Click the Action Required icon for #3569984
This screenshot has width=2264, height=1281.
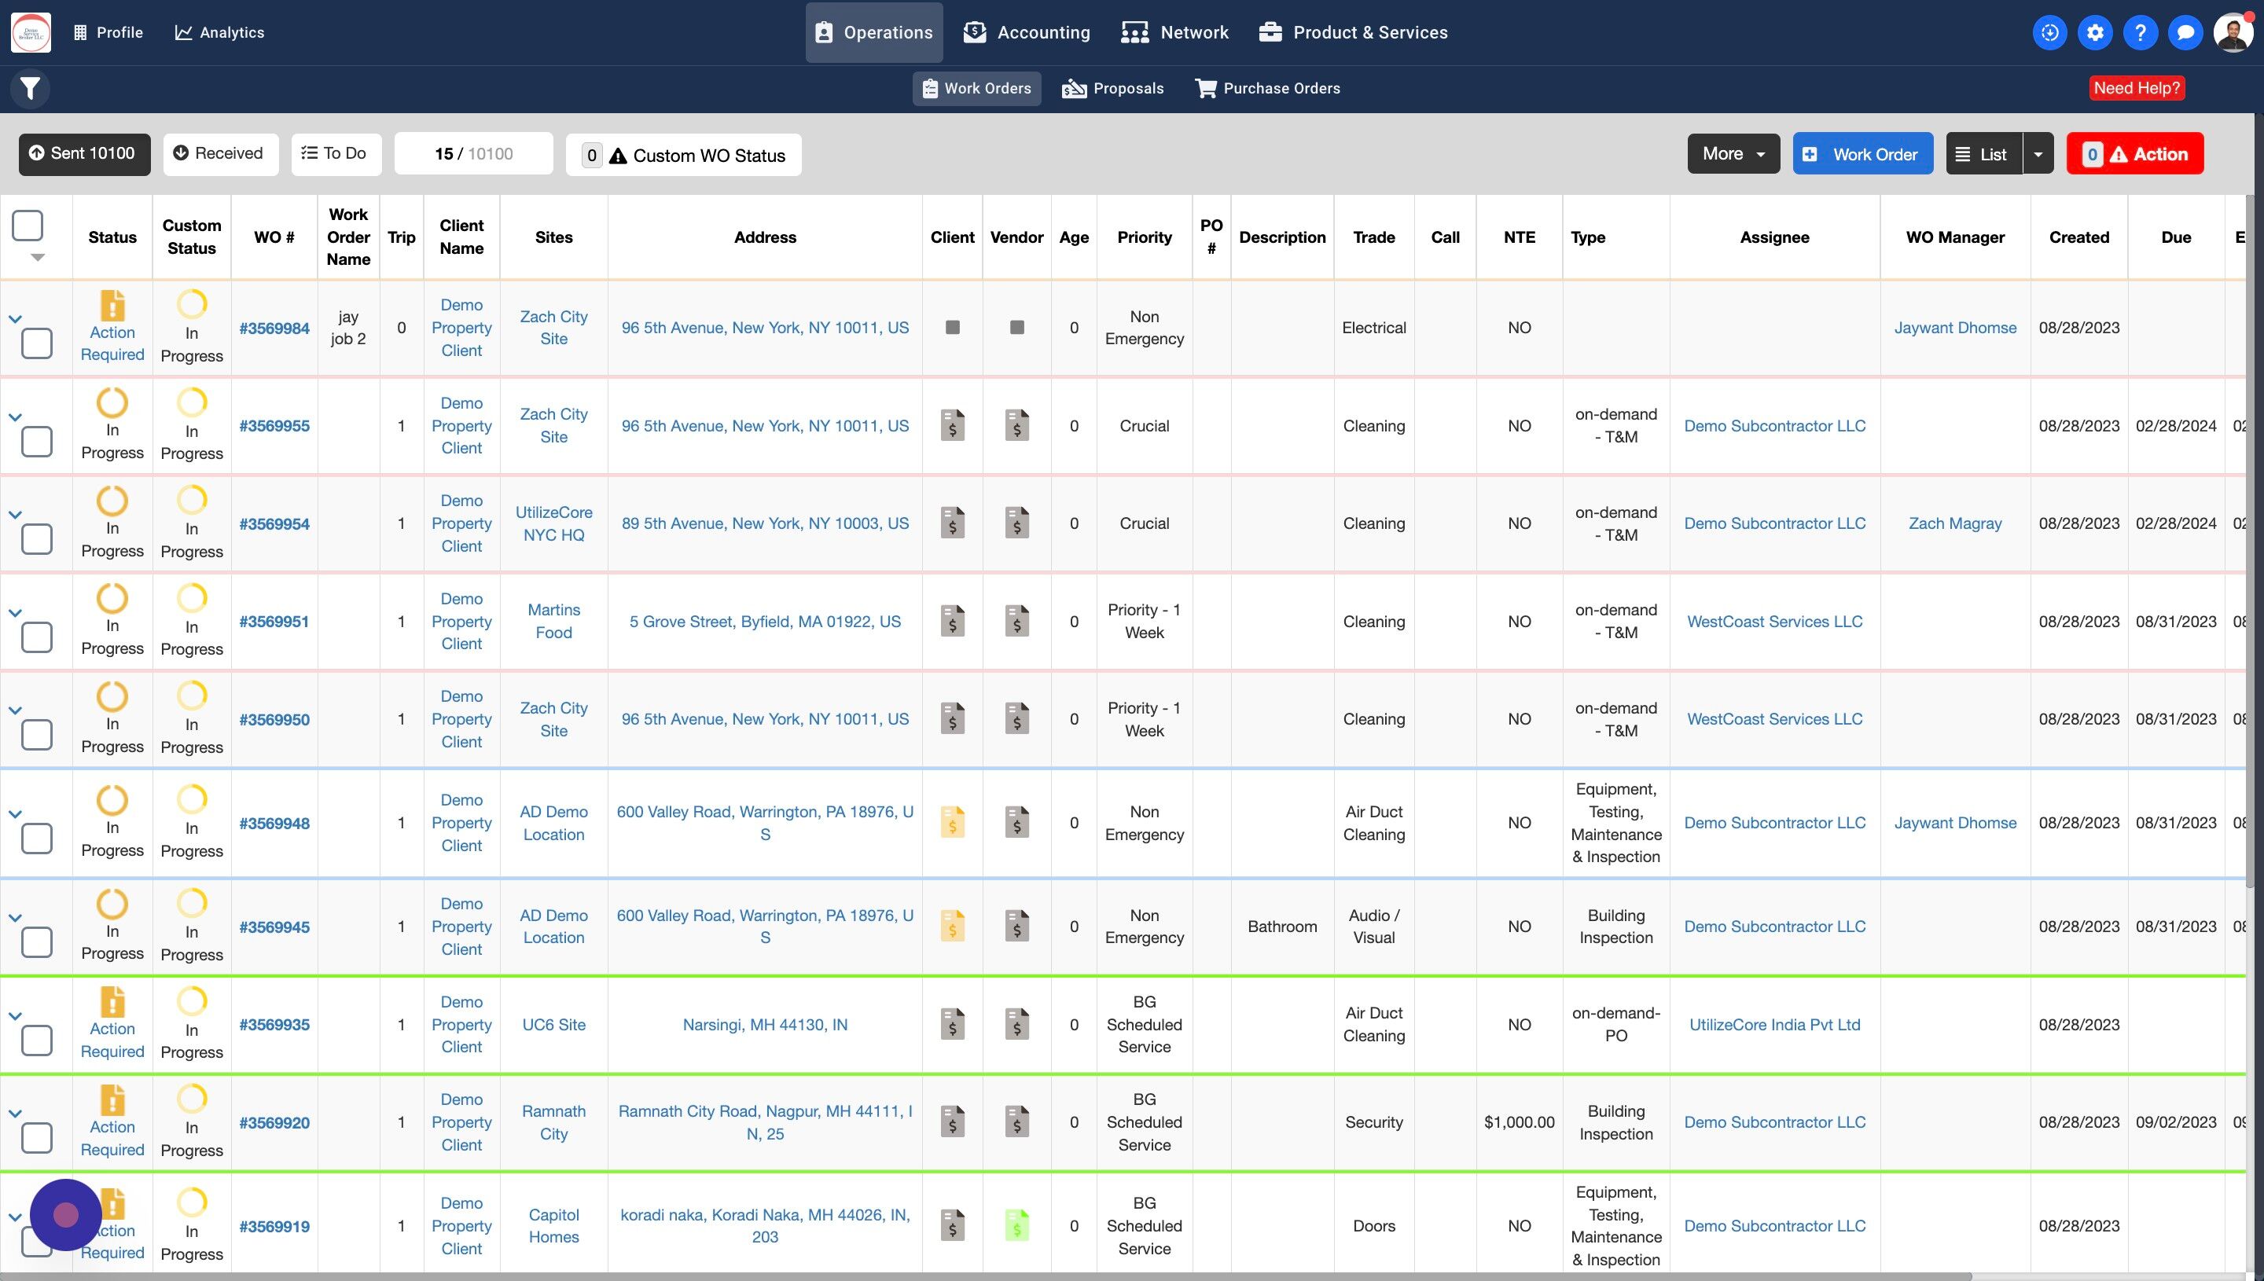click(x=112, y=306)
